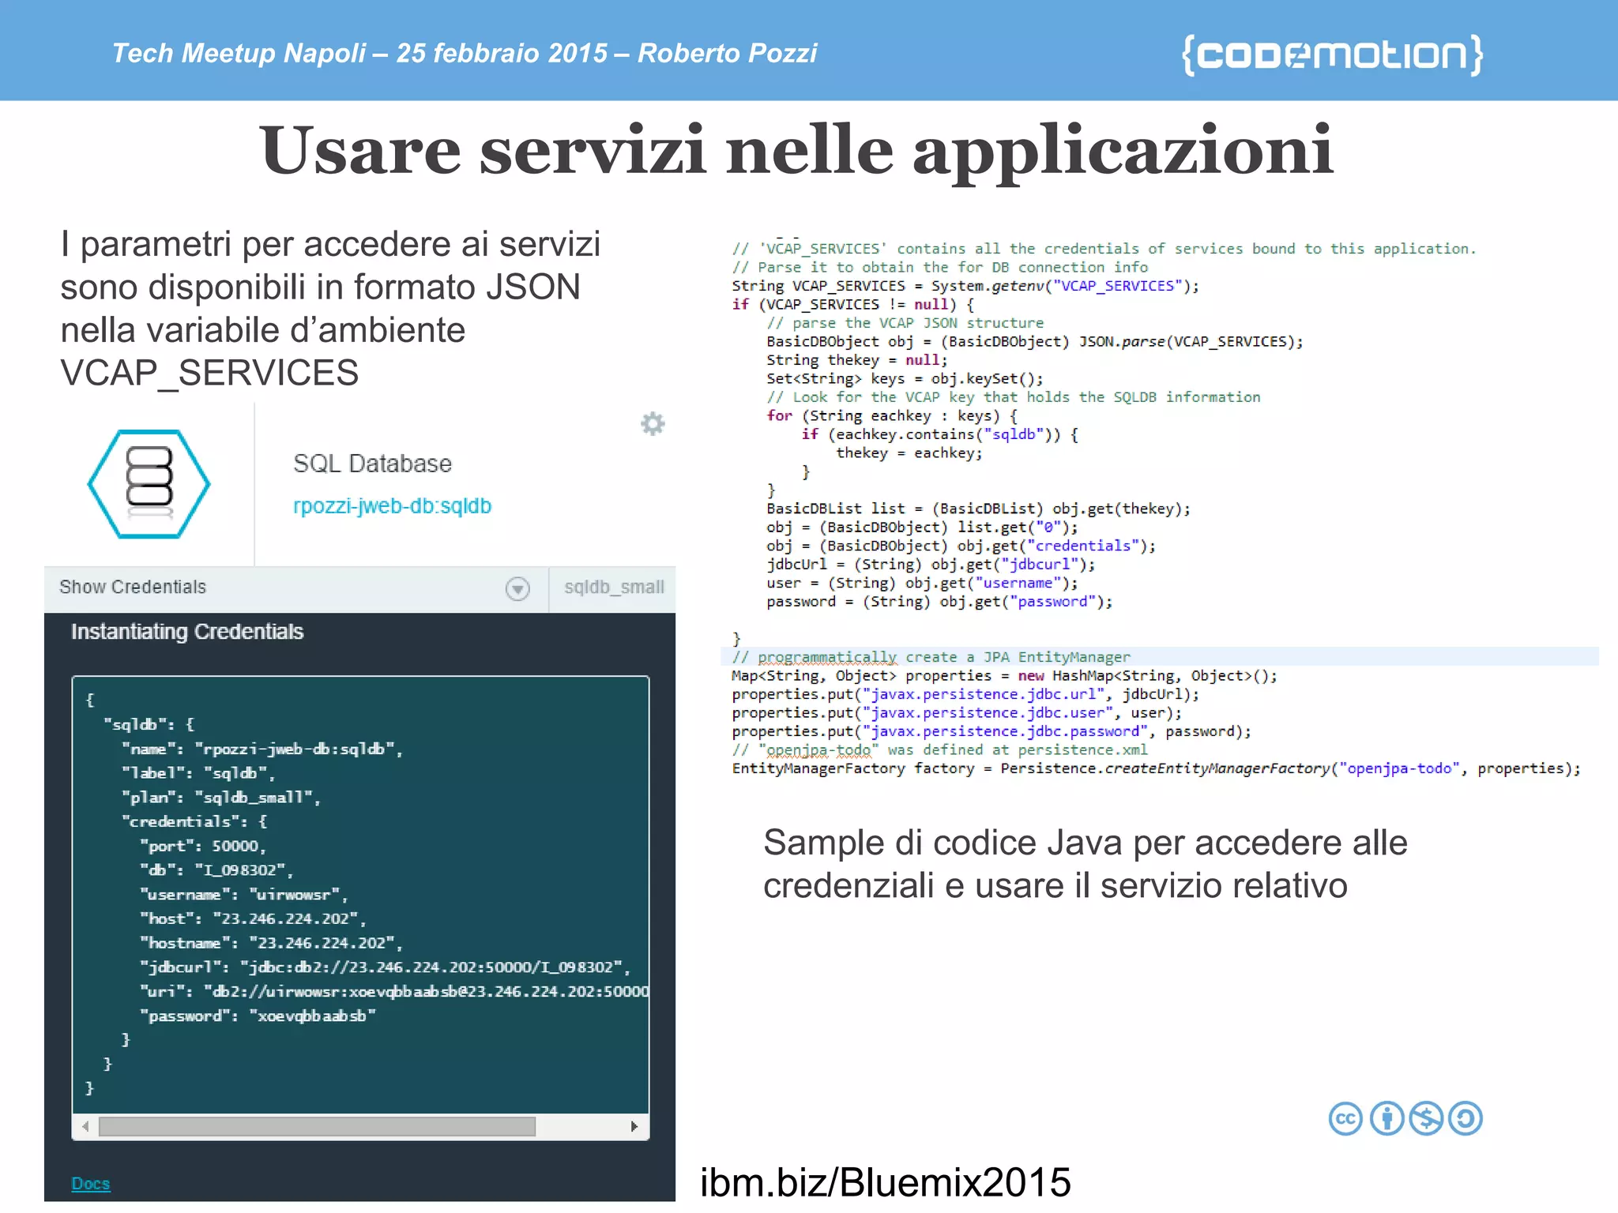This screenshot has width=1618, height=1213.
Task: Click the SQL Database title text
Action: [x=372, y=464]
